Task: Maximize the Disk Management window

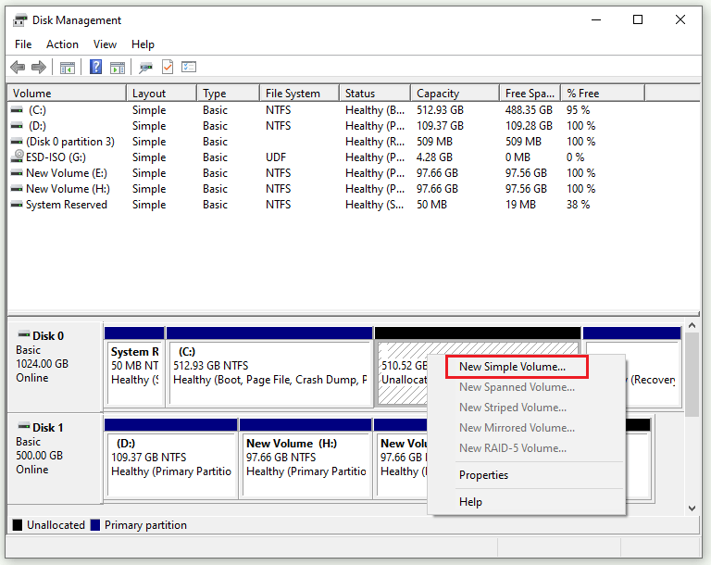Action: (x=638, y=19)
